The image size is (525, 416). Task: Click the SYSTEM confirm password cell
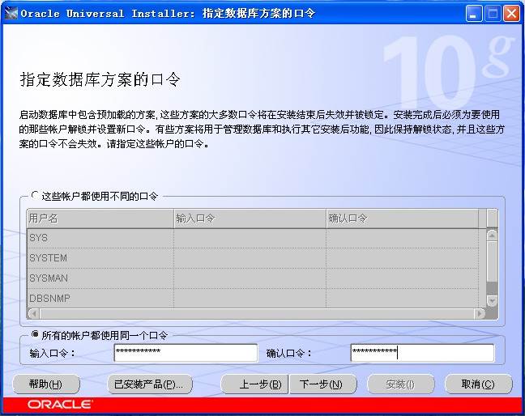pos(403,258)
